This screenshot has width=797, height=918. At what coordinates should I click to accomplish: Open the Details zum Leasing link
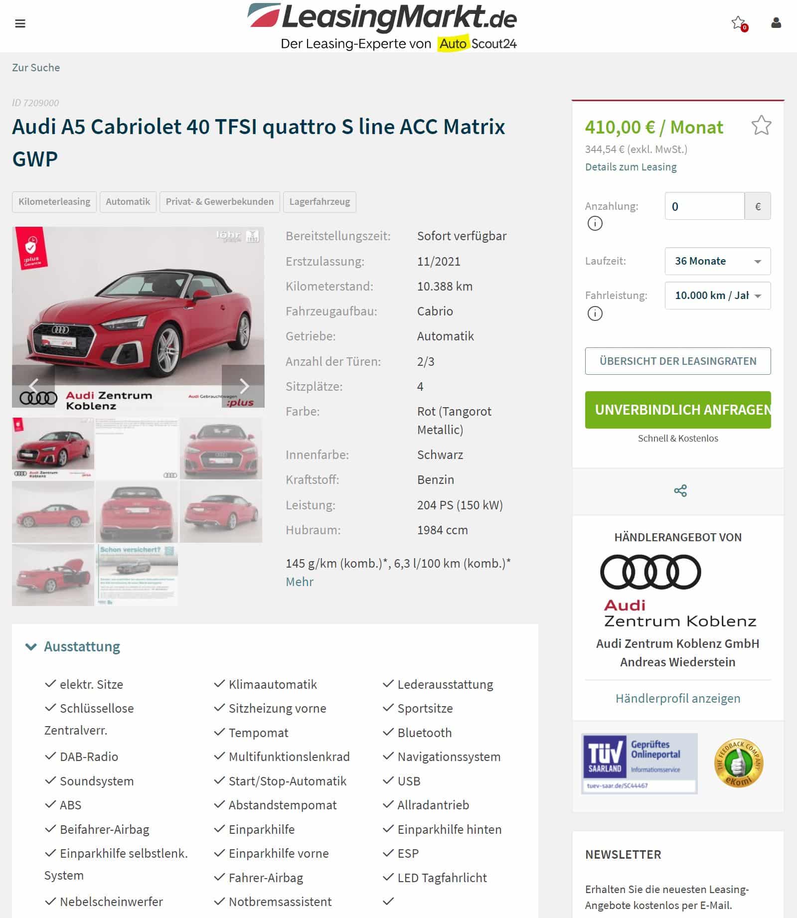tap(631, 167)
